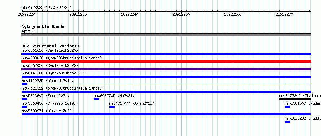Click the nsv6361626 (Sedlazeck2020) variant label
The width and height of the screenshot is (321, 136).
[50, 50]
